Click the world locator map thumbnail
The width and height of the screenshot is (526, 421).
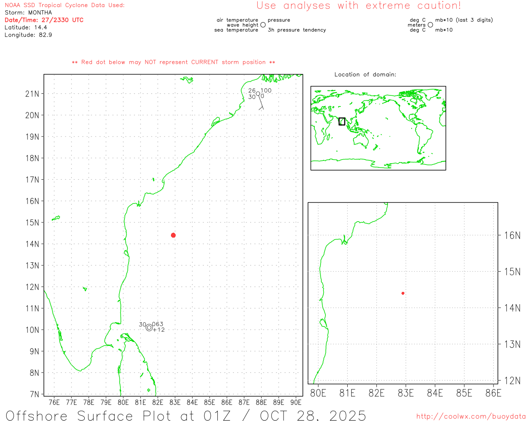378,128
